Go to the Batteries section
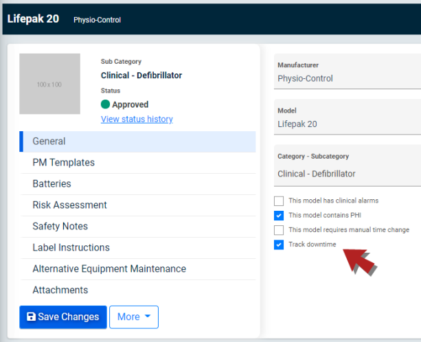This screenshot has height=342, width=421. click(x=138, y=184)
